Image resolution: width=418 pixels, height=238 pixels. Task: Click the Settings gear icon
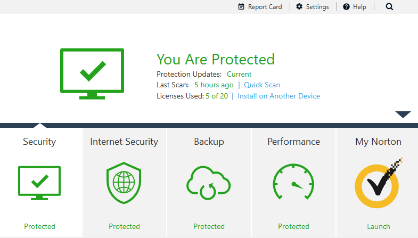(x=299, y=7)
